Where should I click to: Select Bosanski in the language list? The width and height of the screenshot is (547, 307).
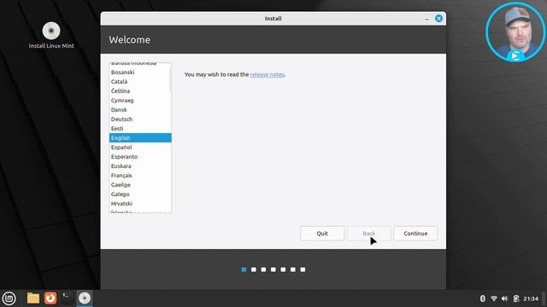[x=140, y=72]
